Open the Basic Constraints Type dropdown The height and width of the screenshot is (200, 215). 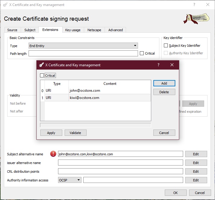coord(83,46)
